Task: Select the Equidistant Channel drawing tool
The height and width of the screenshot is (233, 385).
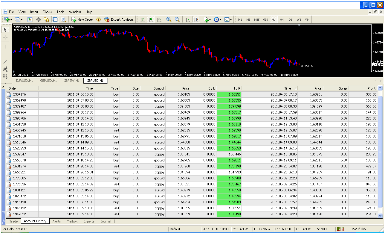Action: [x=5, y=69]
